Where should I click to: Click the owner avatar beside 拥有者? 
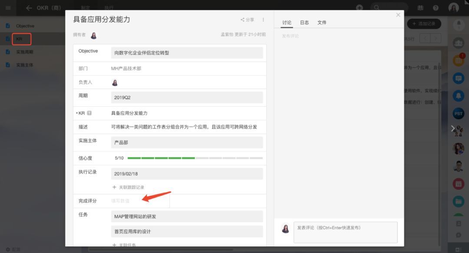click(94, 36)
